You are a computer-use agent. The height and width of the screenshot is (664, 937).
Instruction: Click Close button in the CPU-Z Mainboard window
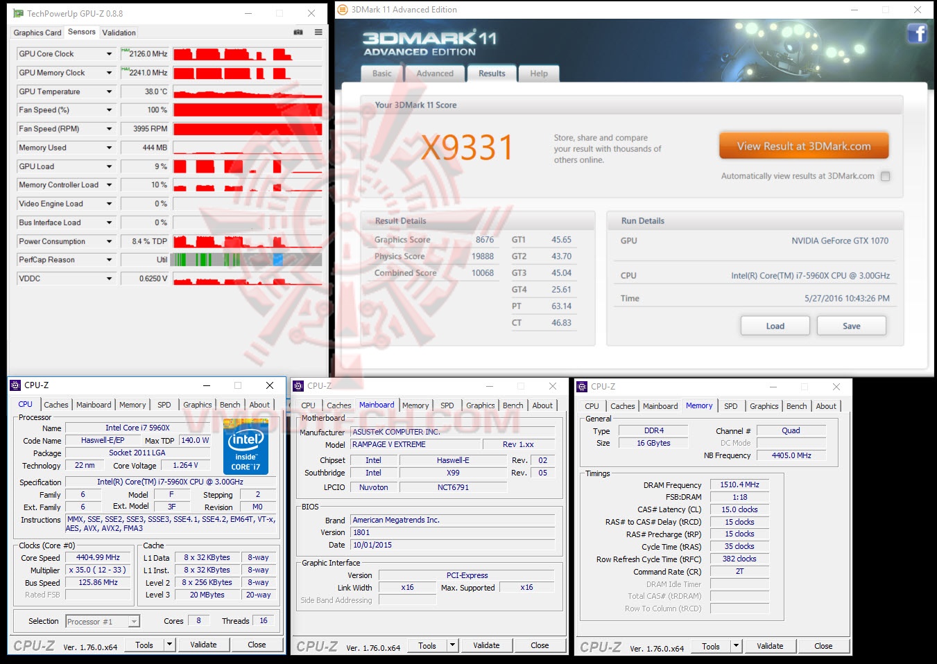(540, 645)
